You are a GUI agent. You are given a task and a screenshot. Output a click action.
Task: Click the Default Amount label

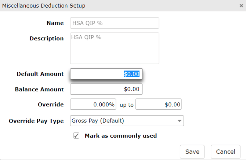point(40,74)
